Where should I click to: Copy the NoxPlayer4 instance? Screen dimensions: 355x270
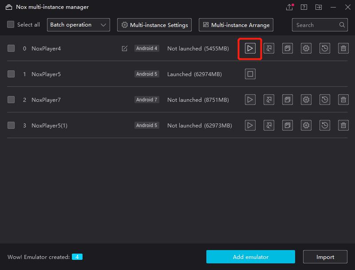point(287,48)
